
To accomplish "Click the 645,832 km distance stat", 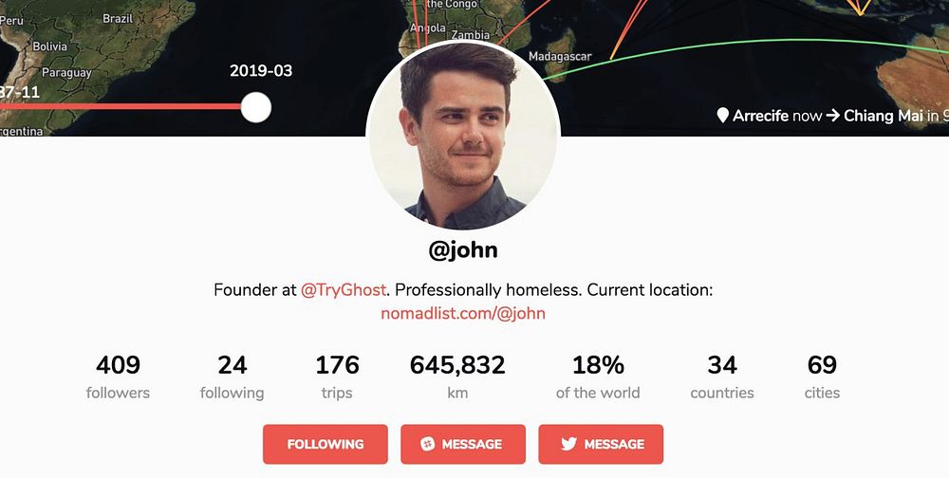I will pos(457,377).
